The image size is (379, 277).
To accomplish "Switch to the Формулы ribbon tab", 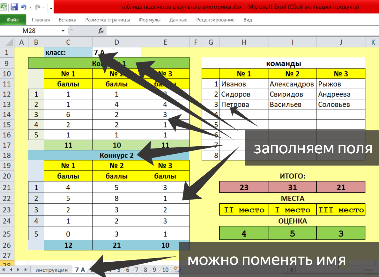I will pos(150,20).
